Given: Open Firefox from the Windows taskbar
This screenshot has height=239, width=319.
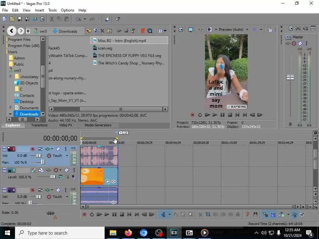Looking at the screenshot, I should (128, 233).
